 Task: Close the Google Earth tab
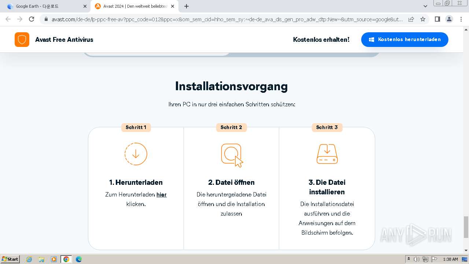85,6
